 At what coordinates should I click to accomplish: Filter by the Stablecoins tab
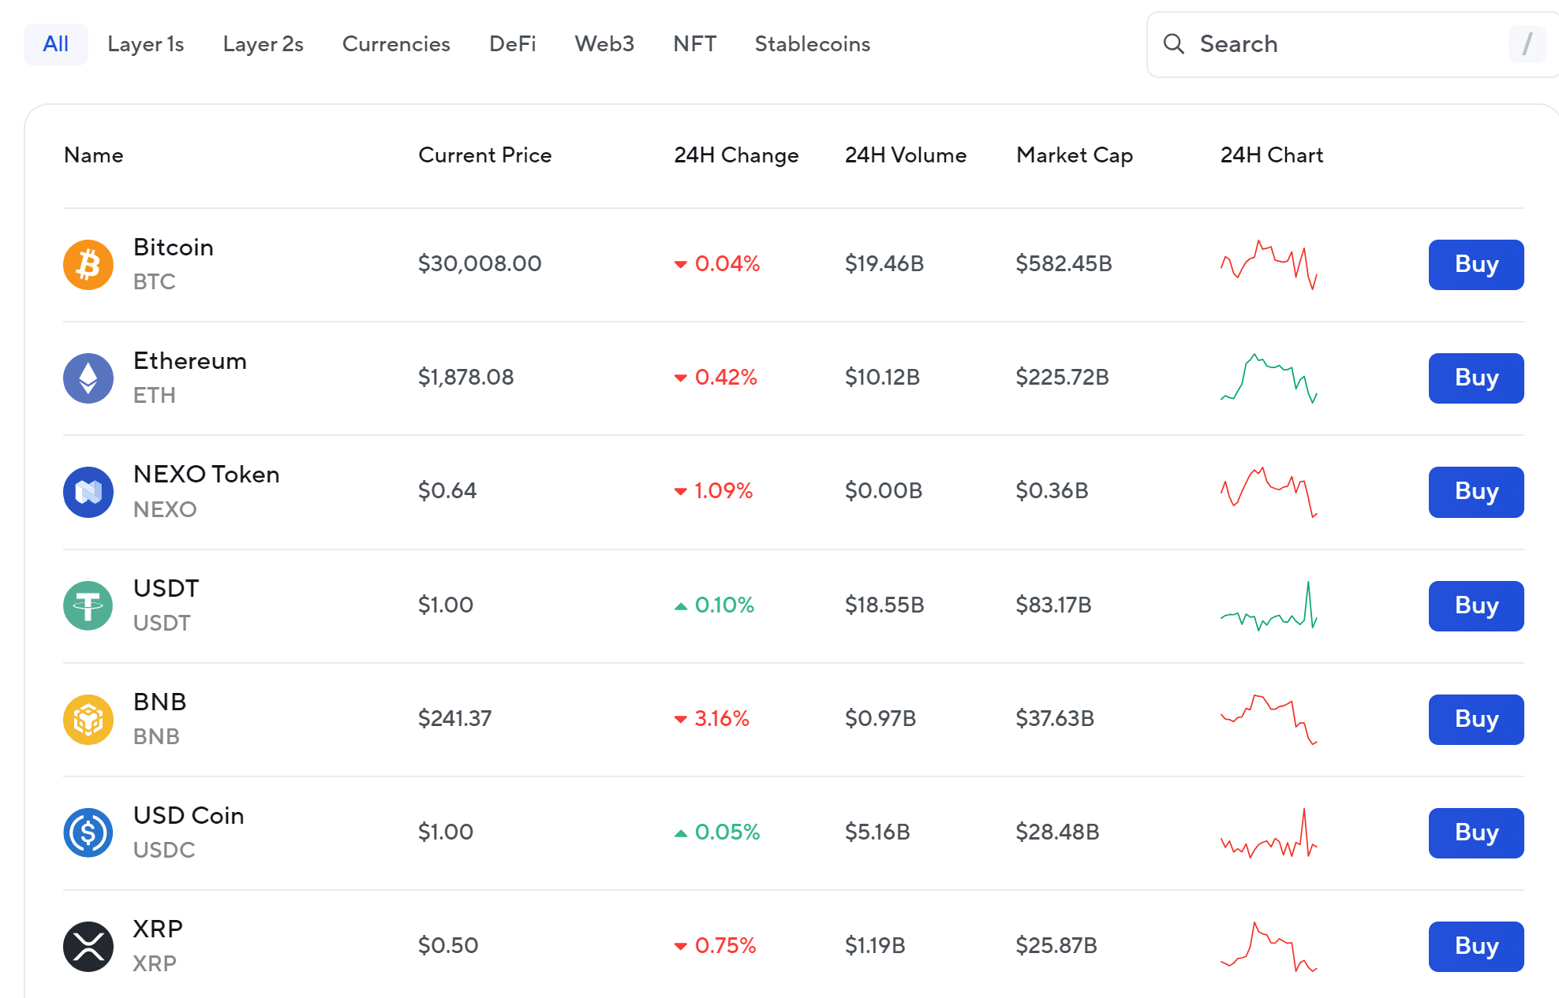pyautogui.click(x=813, y=44)
